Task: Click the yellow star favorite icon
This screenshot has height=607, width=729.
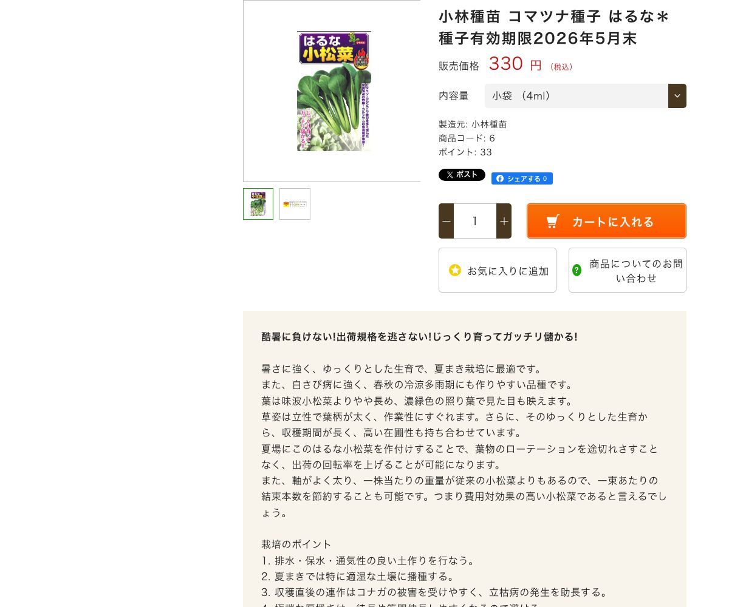Action: click(455, 270)
